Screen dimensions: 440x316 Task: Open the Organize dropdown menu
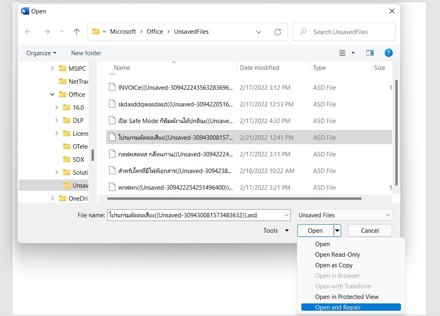point(41,53)
